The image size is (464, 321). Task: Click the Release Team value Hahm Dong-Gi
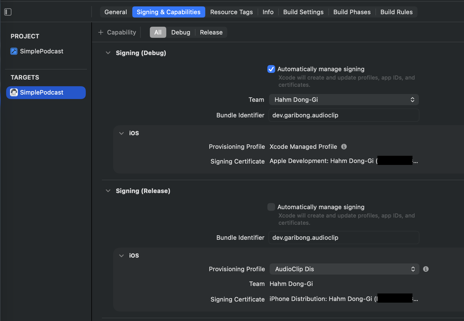tap(291, 284)
